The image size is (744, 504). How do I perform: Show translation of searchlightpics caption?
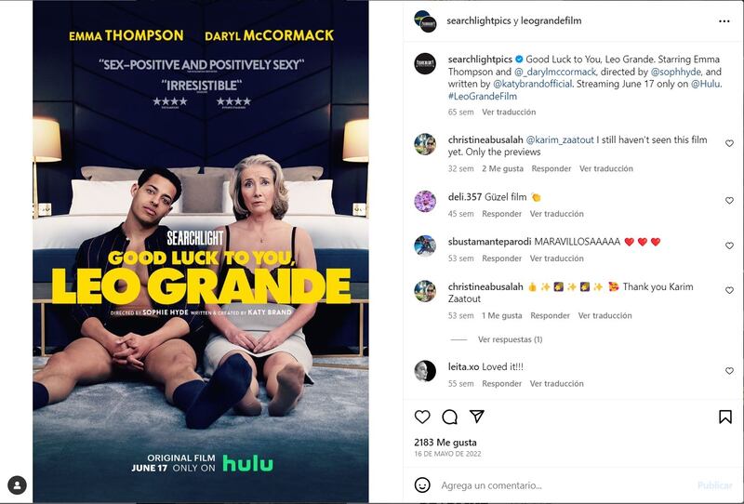[x=509, y=112]
